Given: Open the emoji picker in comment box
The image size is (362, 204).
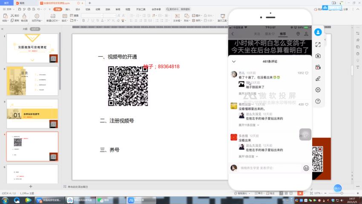Looking at the screenshot, I should [x=306, y=168].
